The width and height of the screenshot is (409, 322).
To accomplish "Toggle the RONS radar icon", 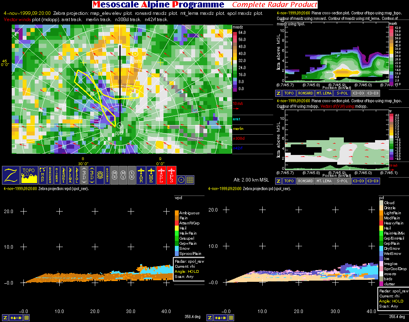I will point(64,175).
